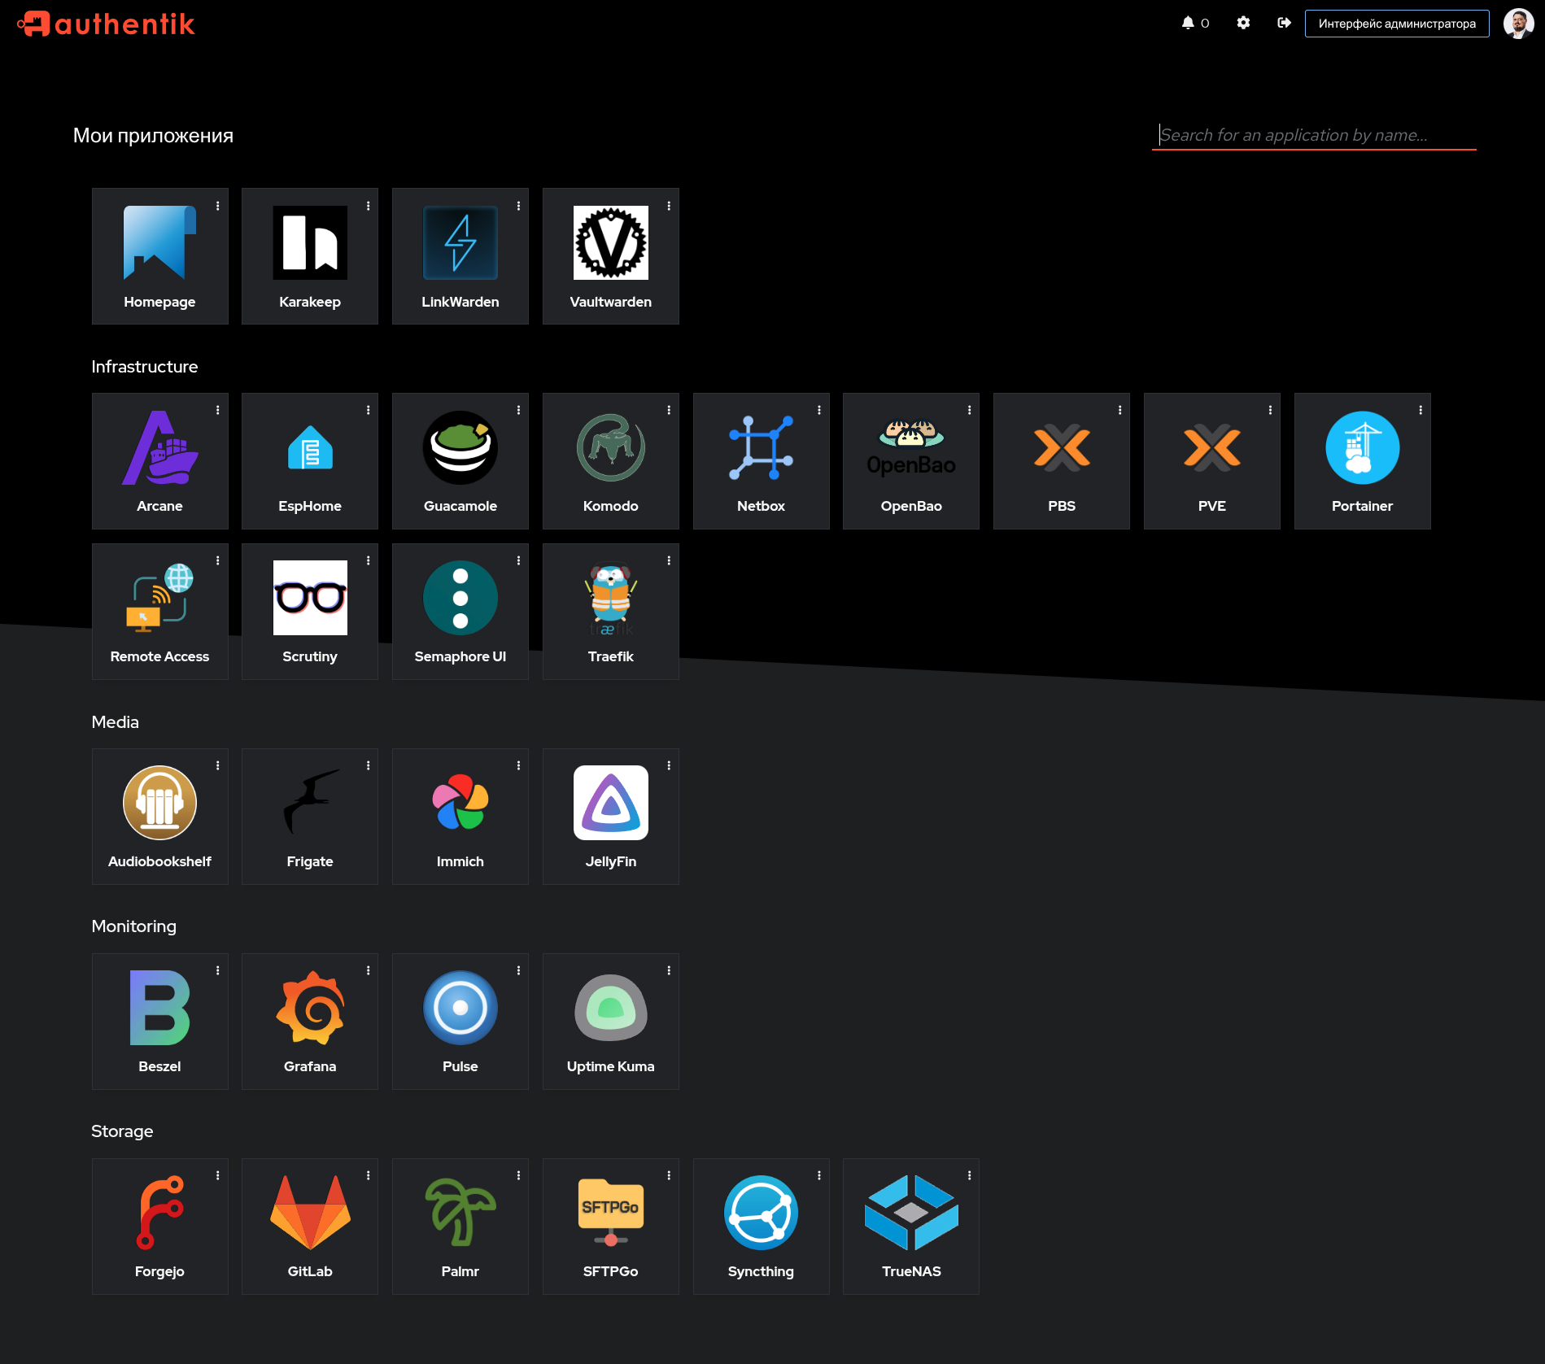The image size is (1545, 1364).
Task: Expand the TrueNAS tile kebab menu
Action: click(x=970, y=1176)
